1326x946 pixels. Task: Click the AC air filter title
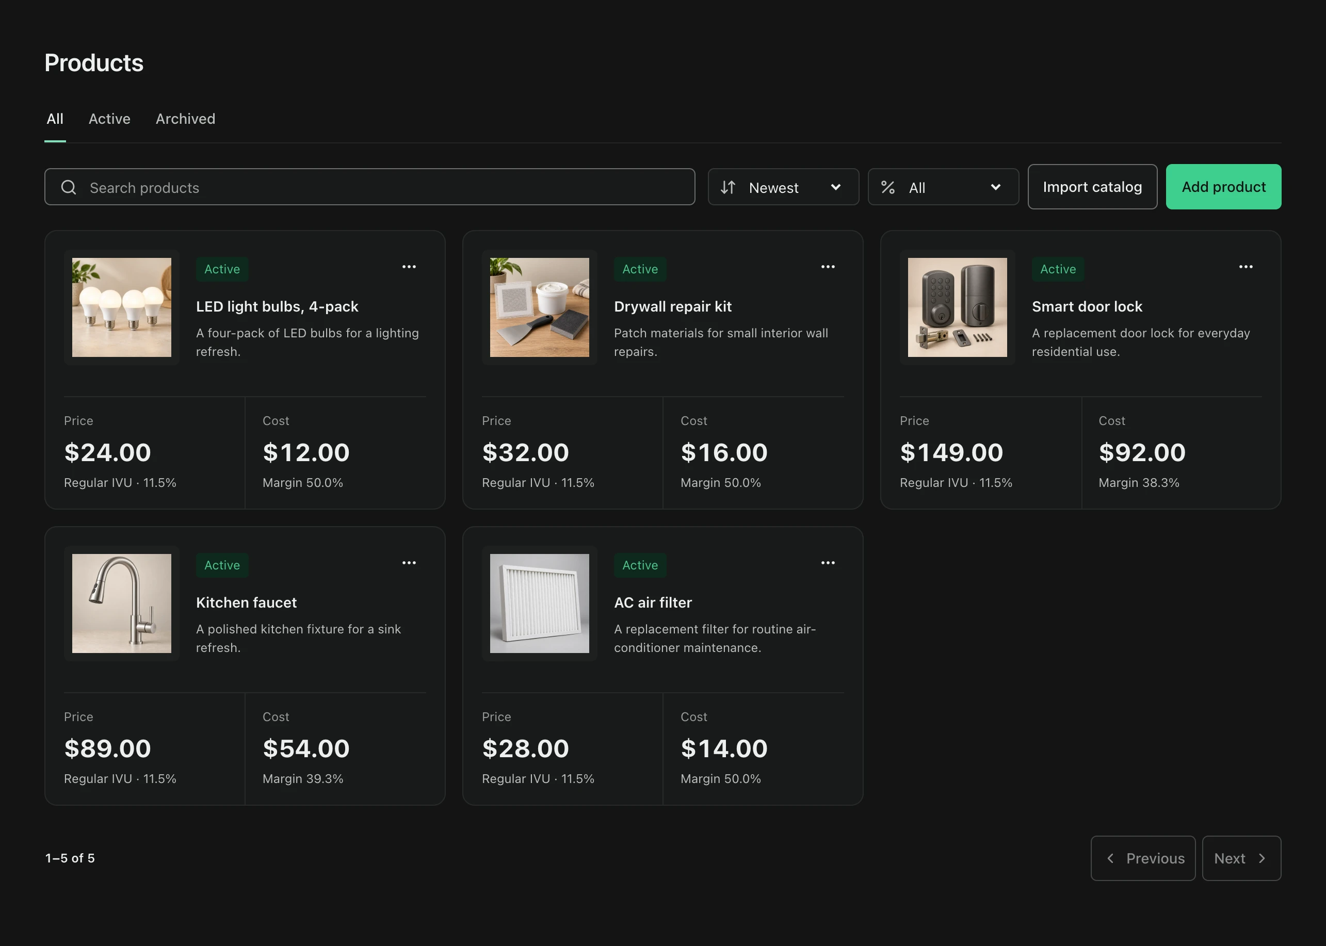click(653, 602)
